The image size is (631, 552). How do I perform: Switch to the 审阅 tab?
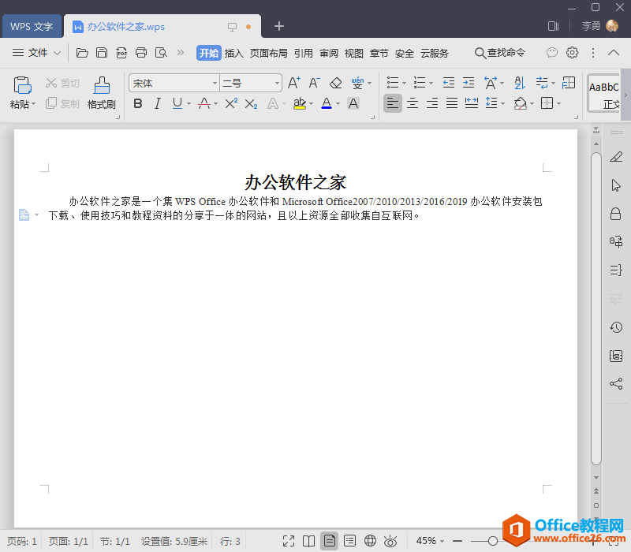[329, 53]
